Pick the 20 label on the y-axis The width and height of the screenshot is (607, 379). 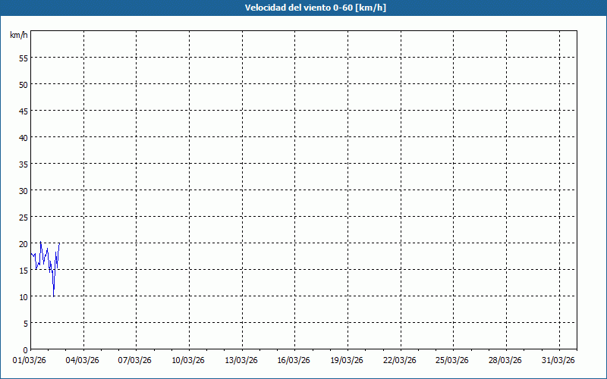(x=23, y=243)
